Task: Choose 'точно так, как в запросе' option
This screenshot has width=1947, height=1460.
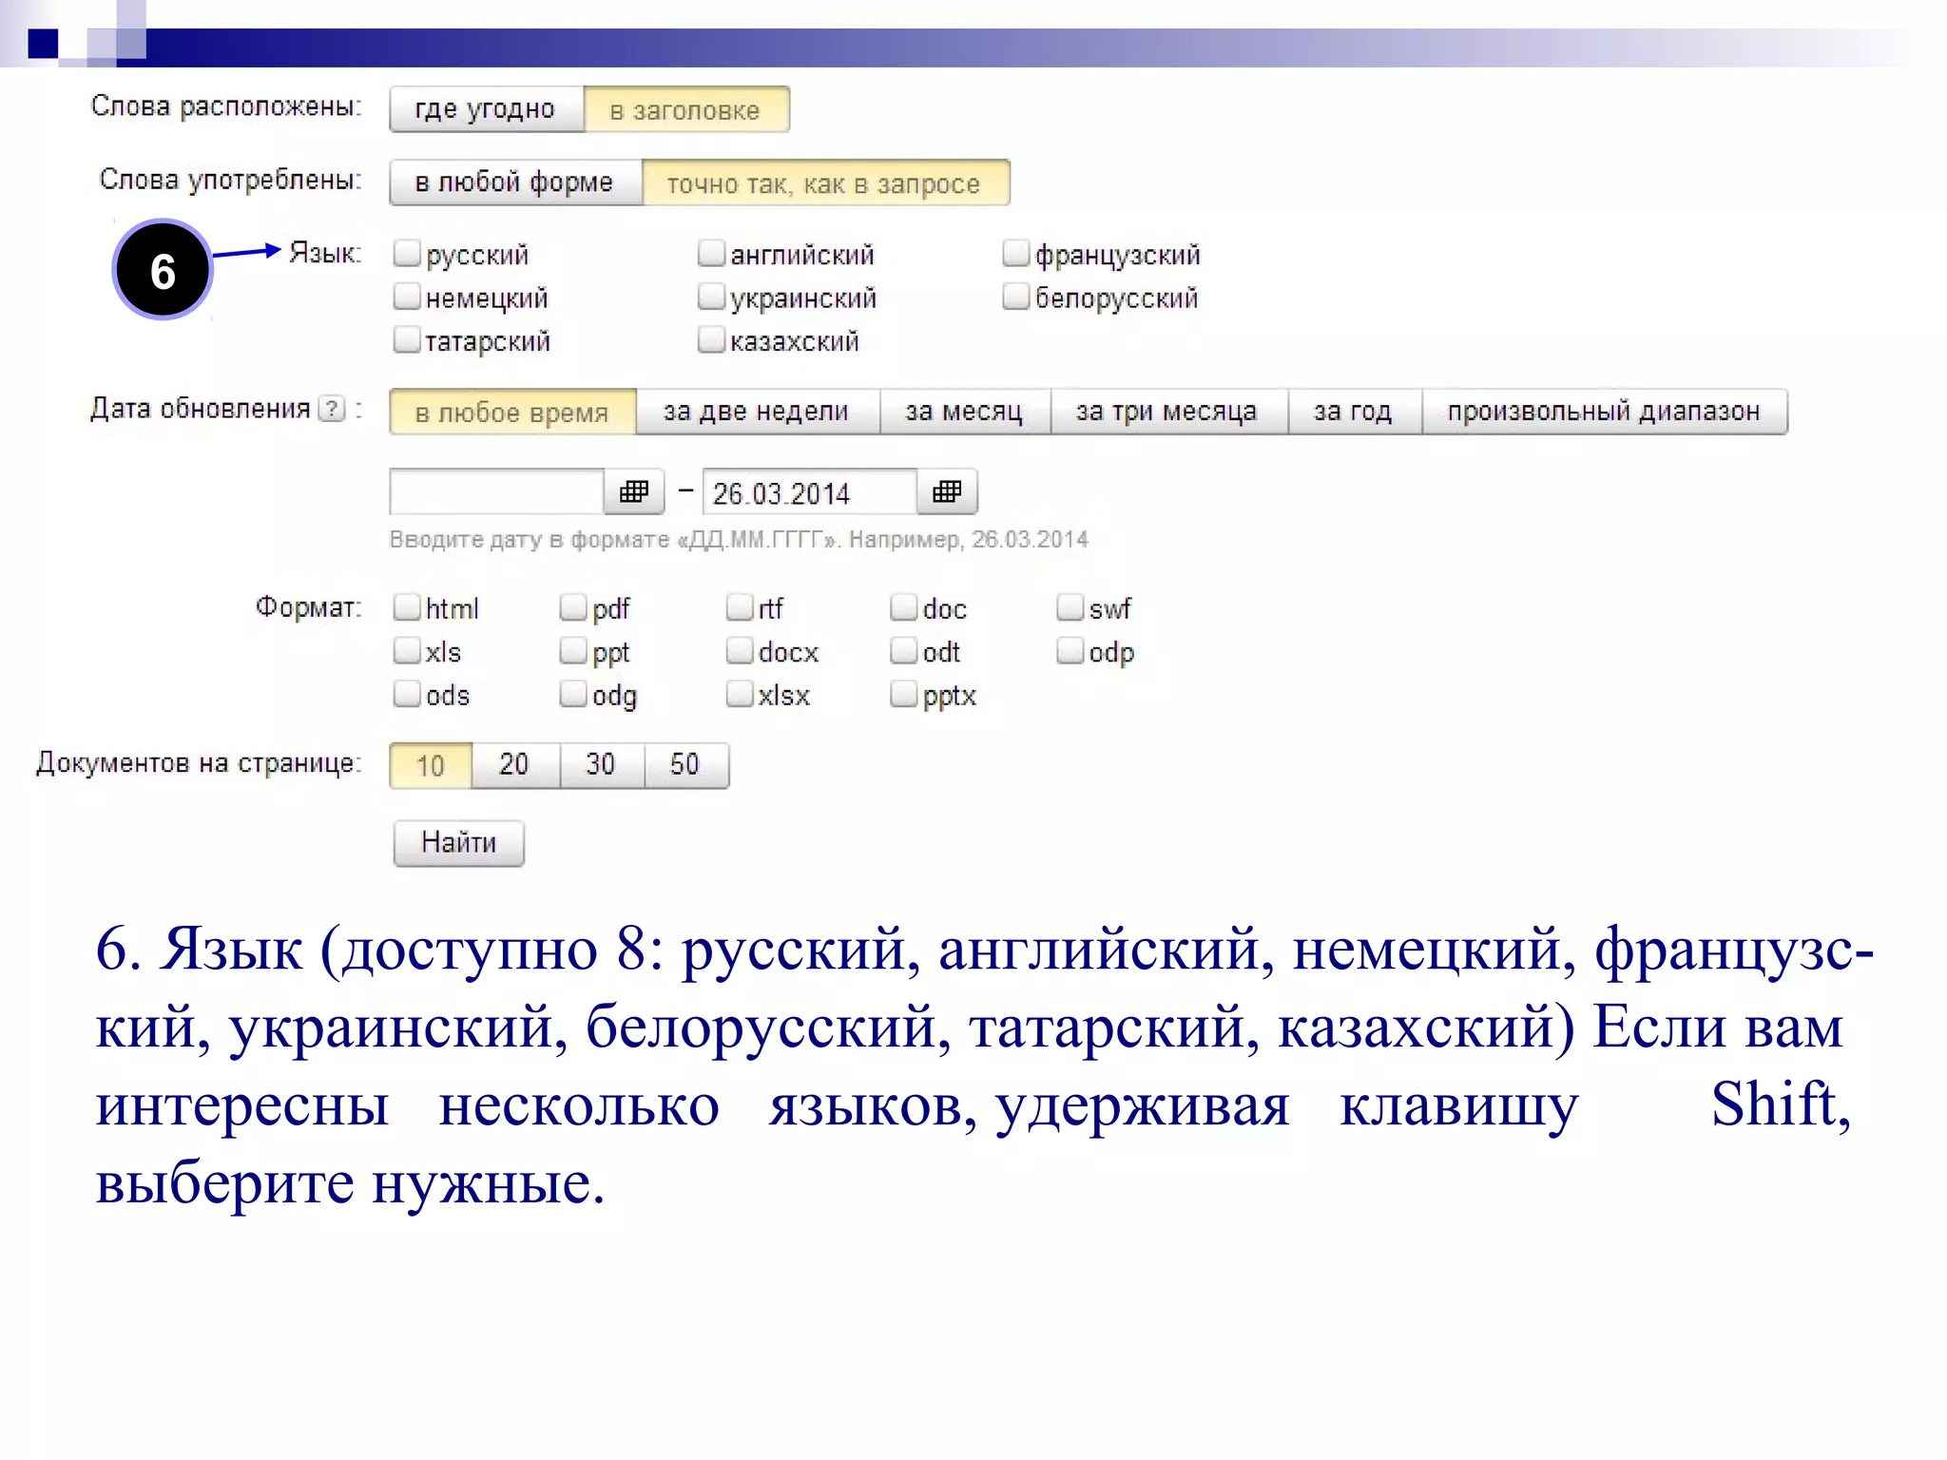Action: pos(825,182)
